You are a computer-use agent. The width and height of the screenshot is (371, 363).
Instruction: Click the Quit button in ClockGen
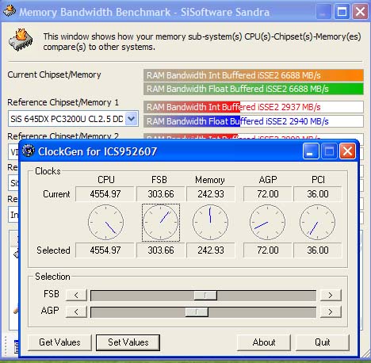(323, 342)
